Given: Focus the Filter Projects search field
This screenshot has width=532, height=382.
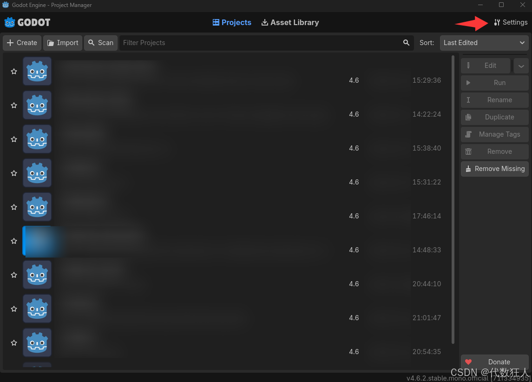Looking at the screenshot, I should pyautogui.click(x=266, y=43).
